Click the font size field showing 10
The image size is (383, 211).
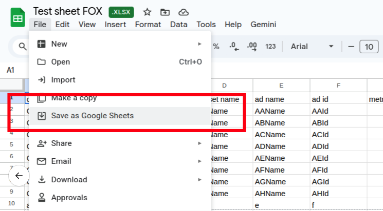click(x=369, y=47)
